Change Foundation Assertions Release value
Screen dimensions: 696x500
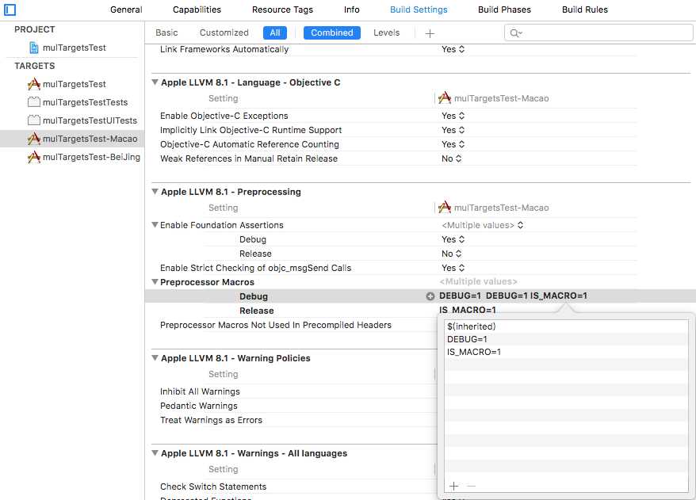pyautogui.click(x=451, y=254)
